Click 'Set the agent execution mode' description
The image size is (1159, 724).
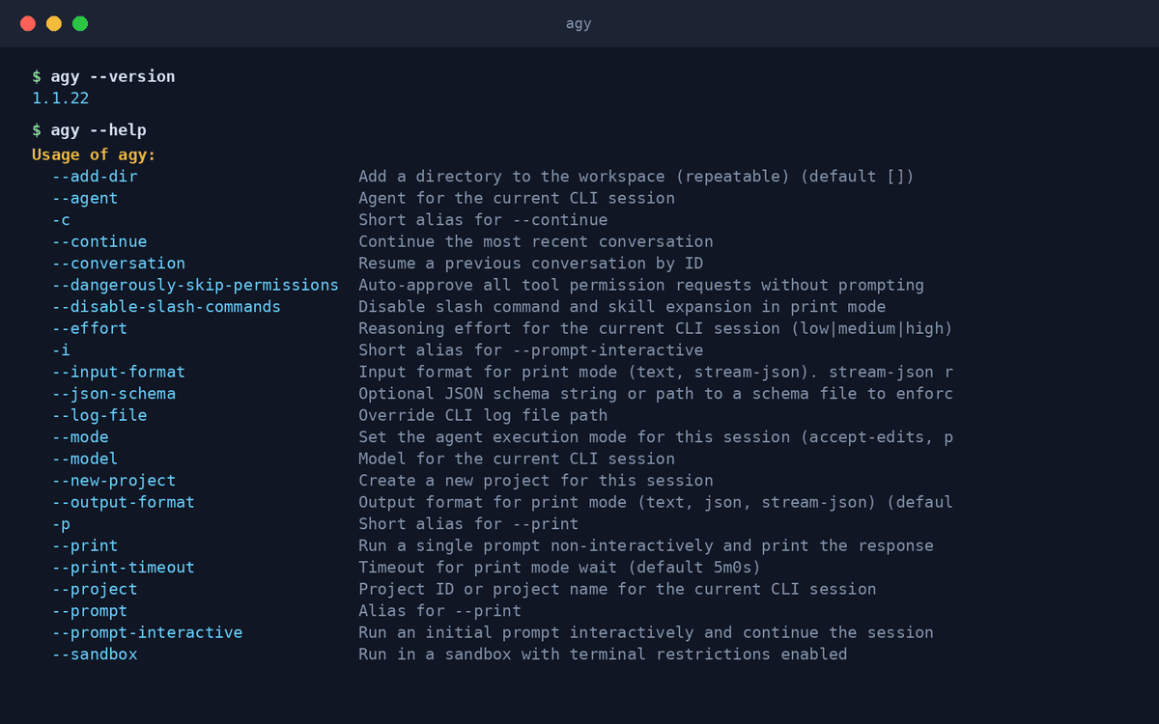pyautogui.click(x=656, y=437)
